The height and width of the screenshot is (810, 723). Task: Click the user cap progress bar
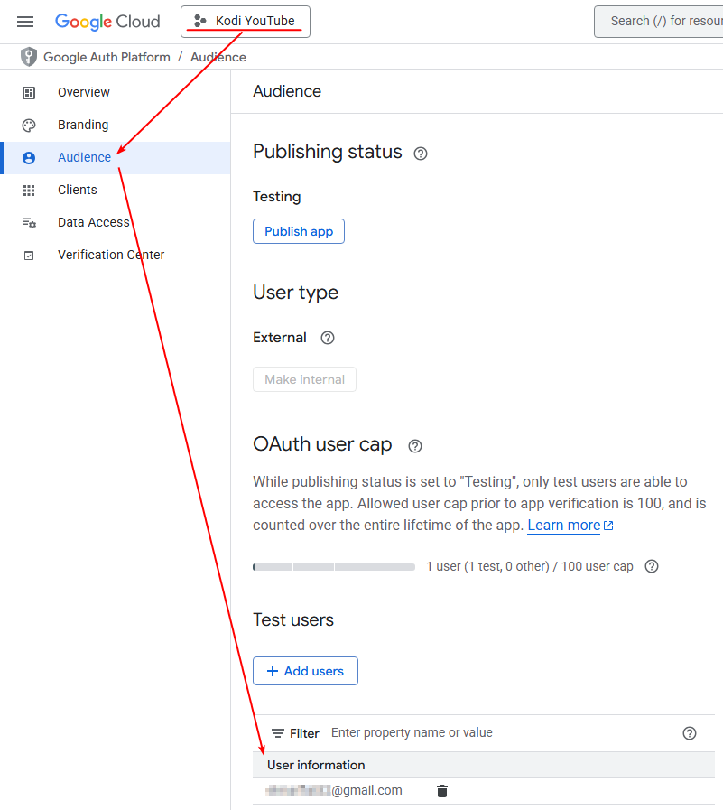coord(334,567)
